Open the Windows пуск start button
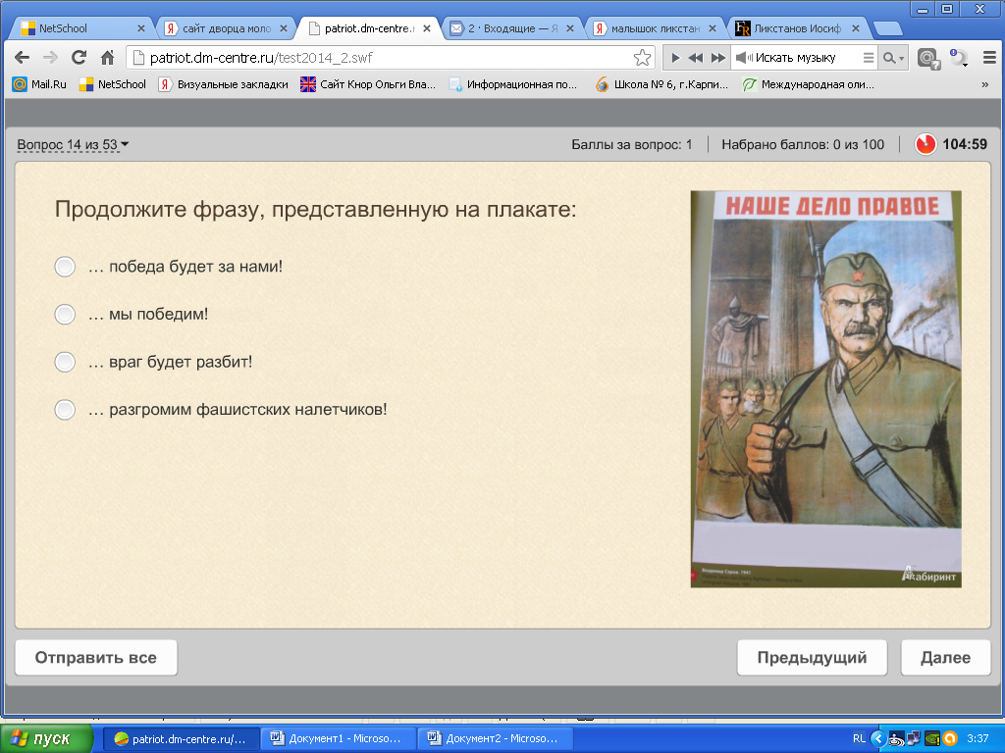 tap(46, 738)
